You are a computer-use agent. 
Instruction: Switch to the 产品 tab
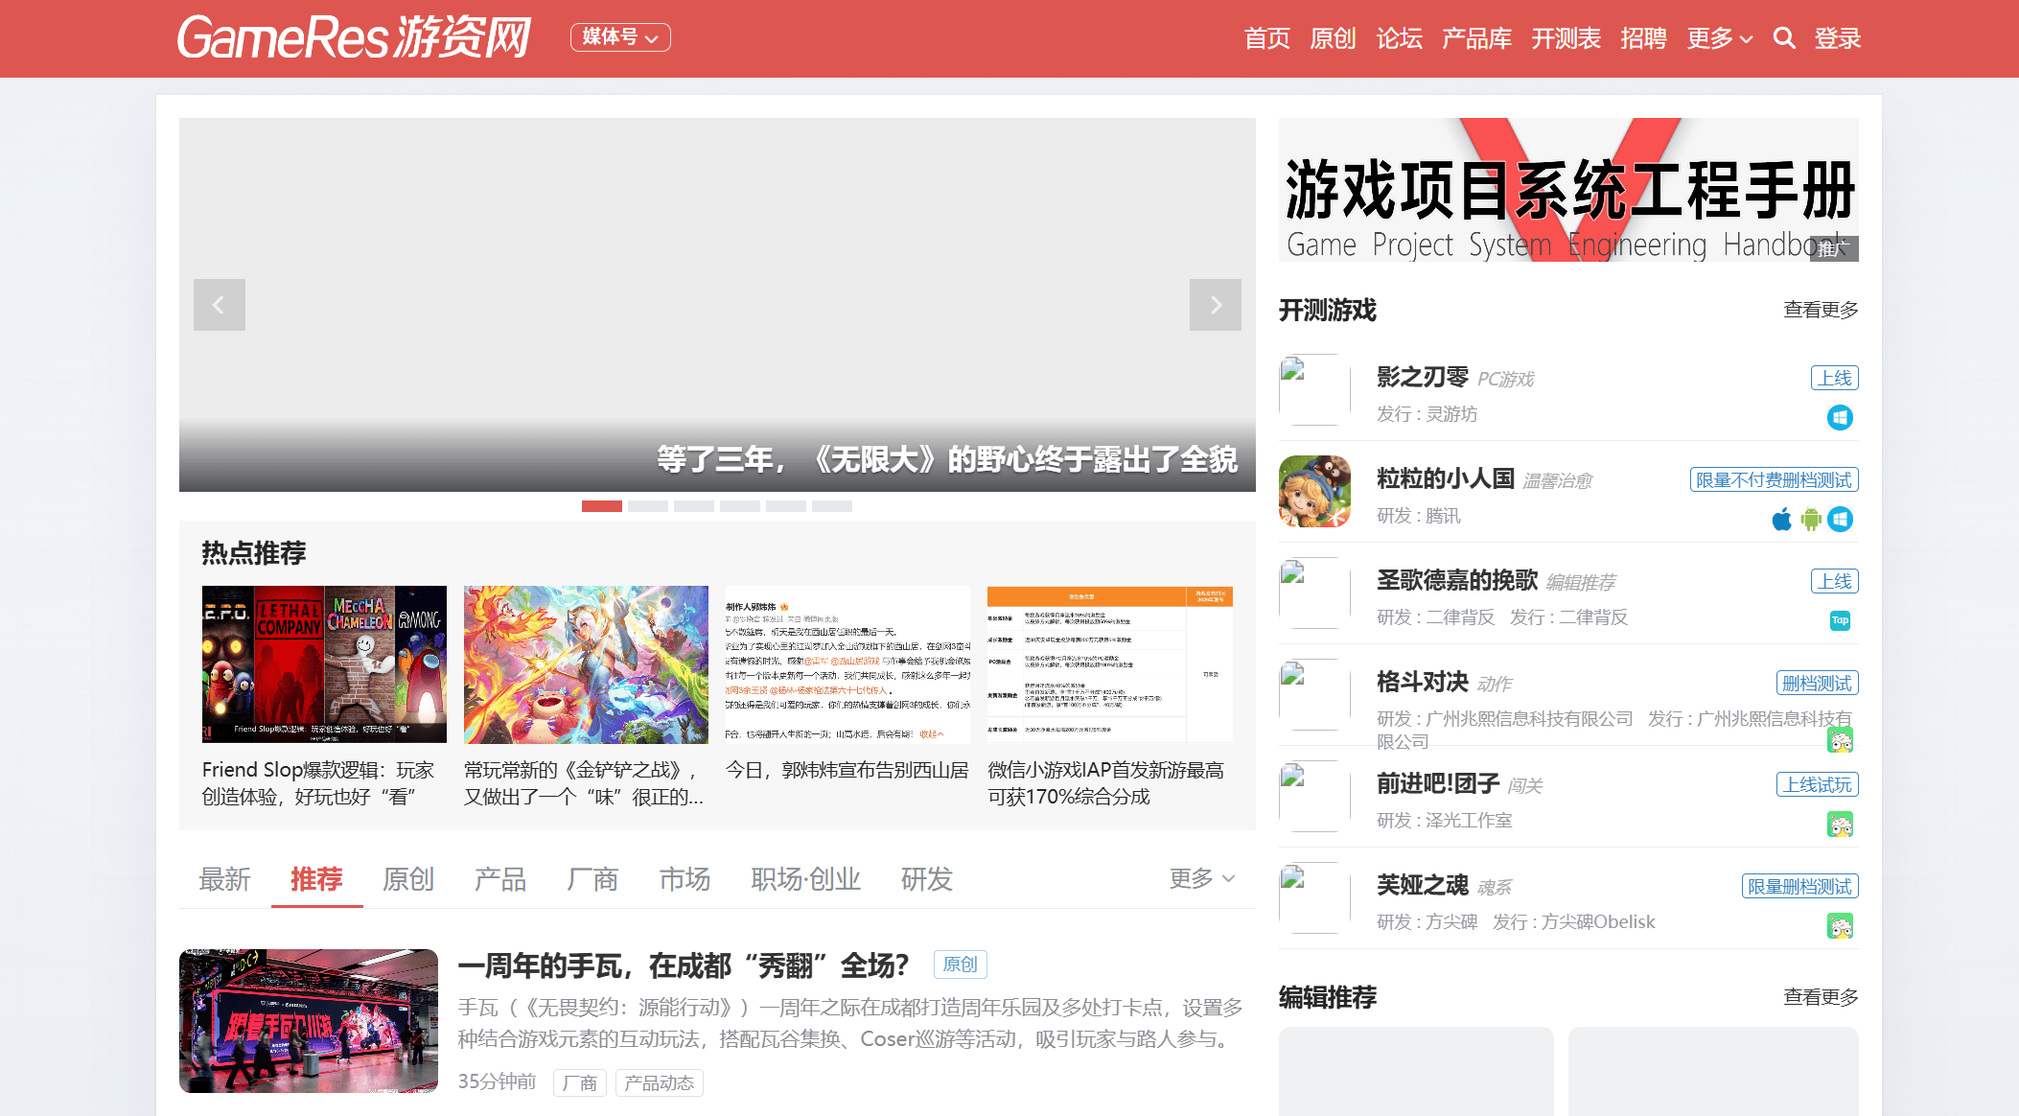(500, 879)
